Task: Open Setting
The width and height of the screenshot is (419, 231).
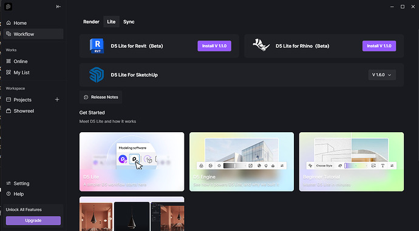Action: tap(33, 183)
